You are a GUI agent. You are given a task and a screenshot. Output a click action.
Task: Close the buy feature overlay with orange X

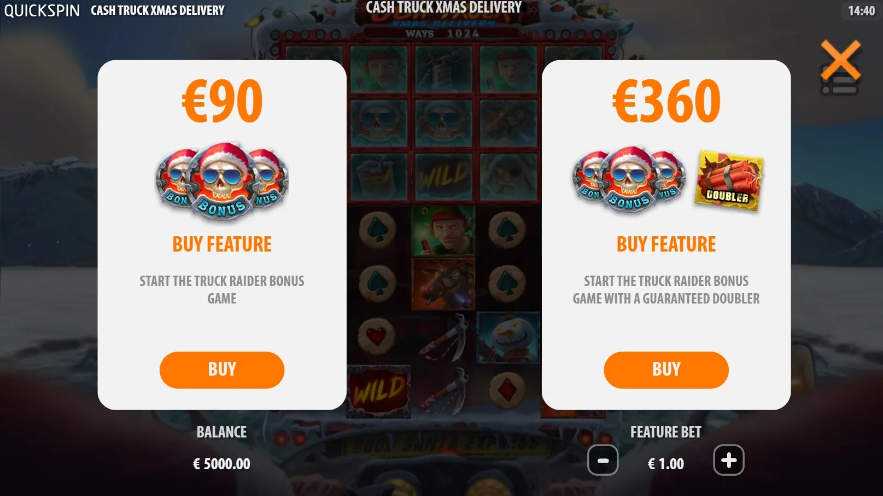[840, 60]
